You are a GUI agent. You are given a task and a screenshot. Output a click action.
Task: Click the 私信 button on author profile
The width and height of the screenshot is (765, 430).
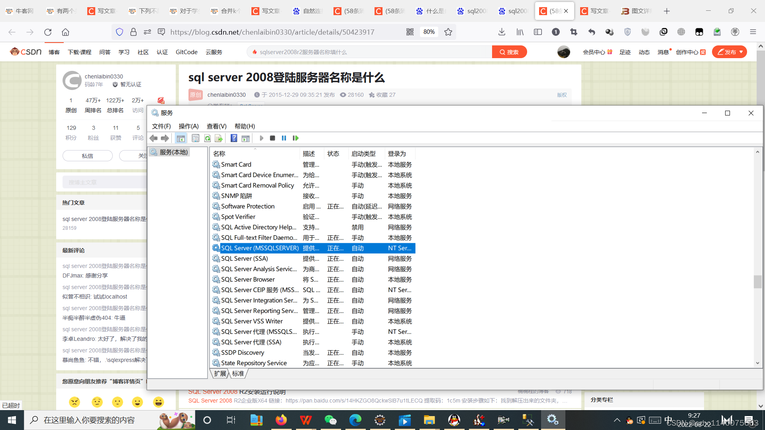pyautogui.click(x=87, y=155)
